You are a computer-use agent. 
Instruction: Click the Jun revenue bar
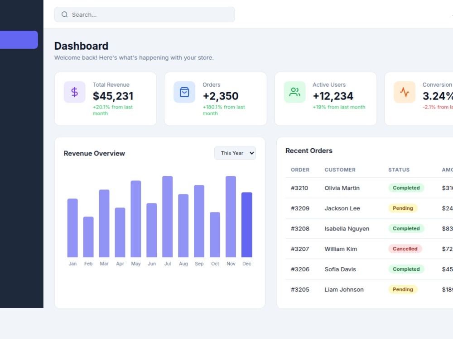point(152,230)
